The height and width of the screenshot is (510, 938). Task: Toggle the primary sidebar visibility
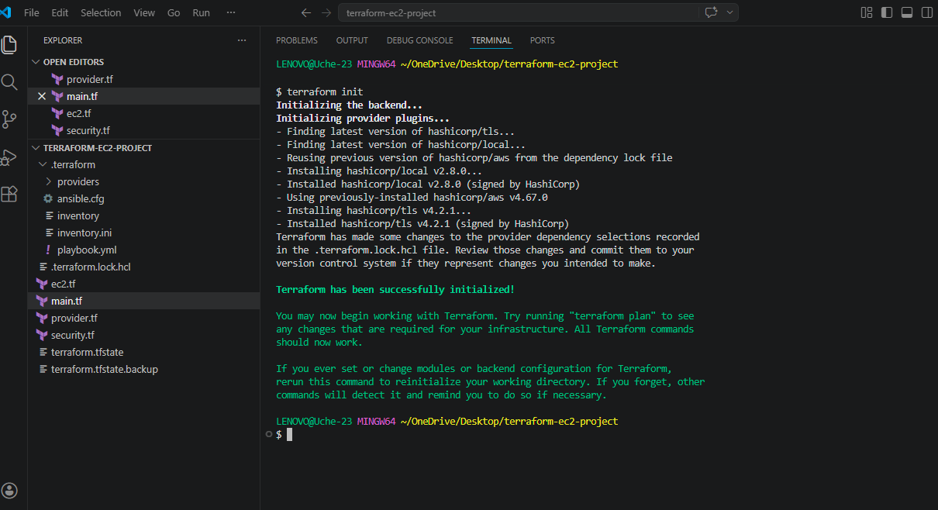pyautogui.click(x=886, y=12)
